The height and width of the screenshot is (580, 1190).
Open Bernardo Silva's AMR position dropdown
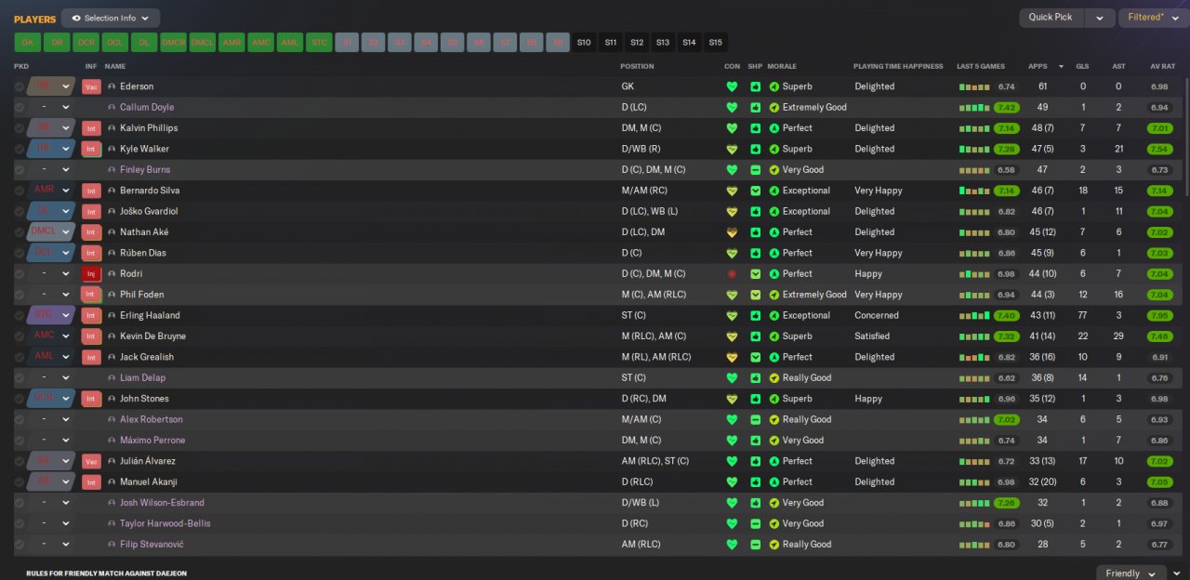(x=51, y=191)
